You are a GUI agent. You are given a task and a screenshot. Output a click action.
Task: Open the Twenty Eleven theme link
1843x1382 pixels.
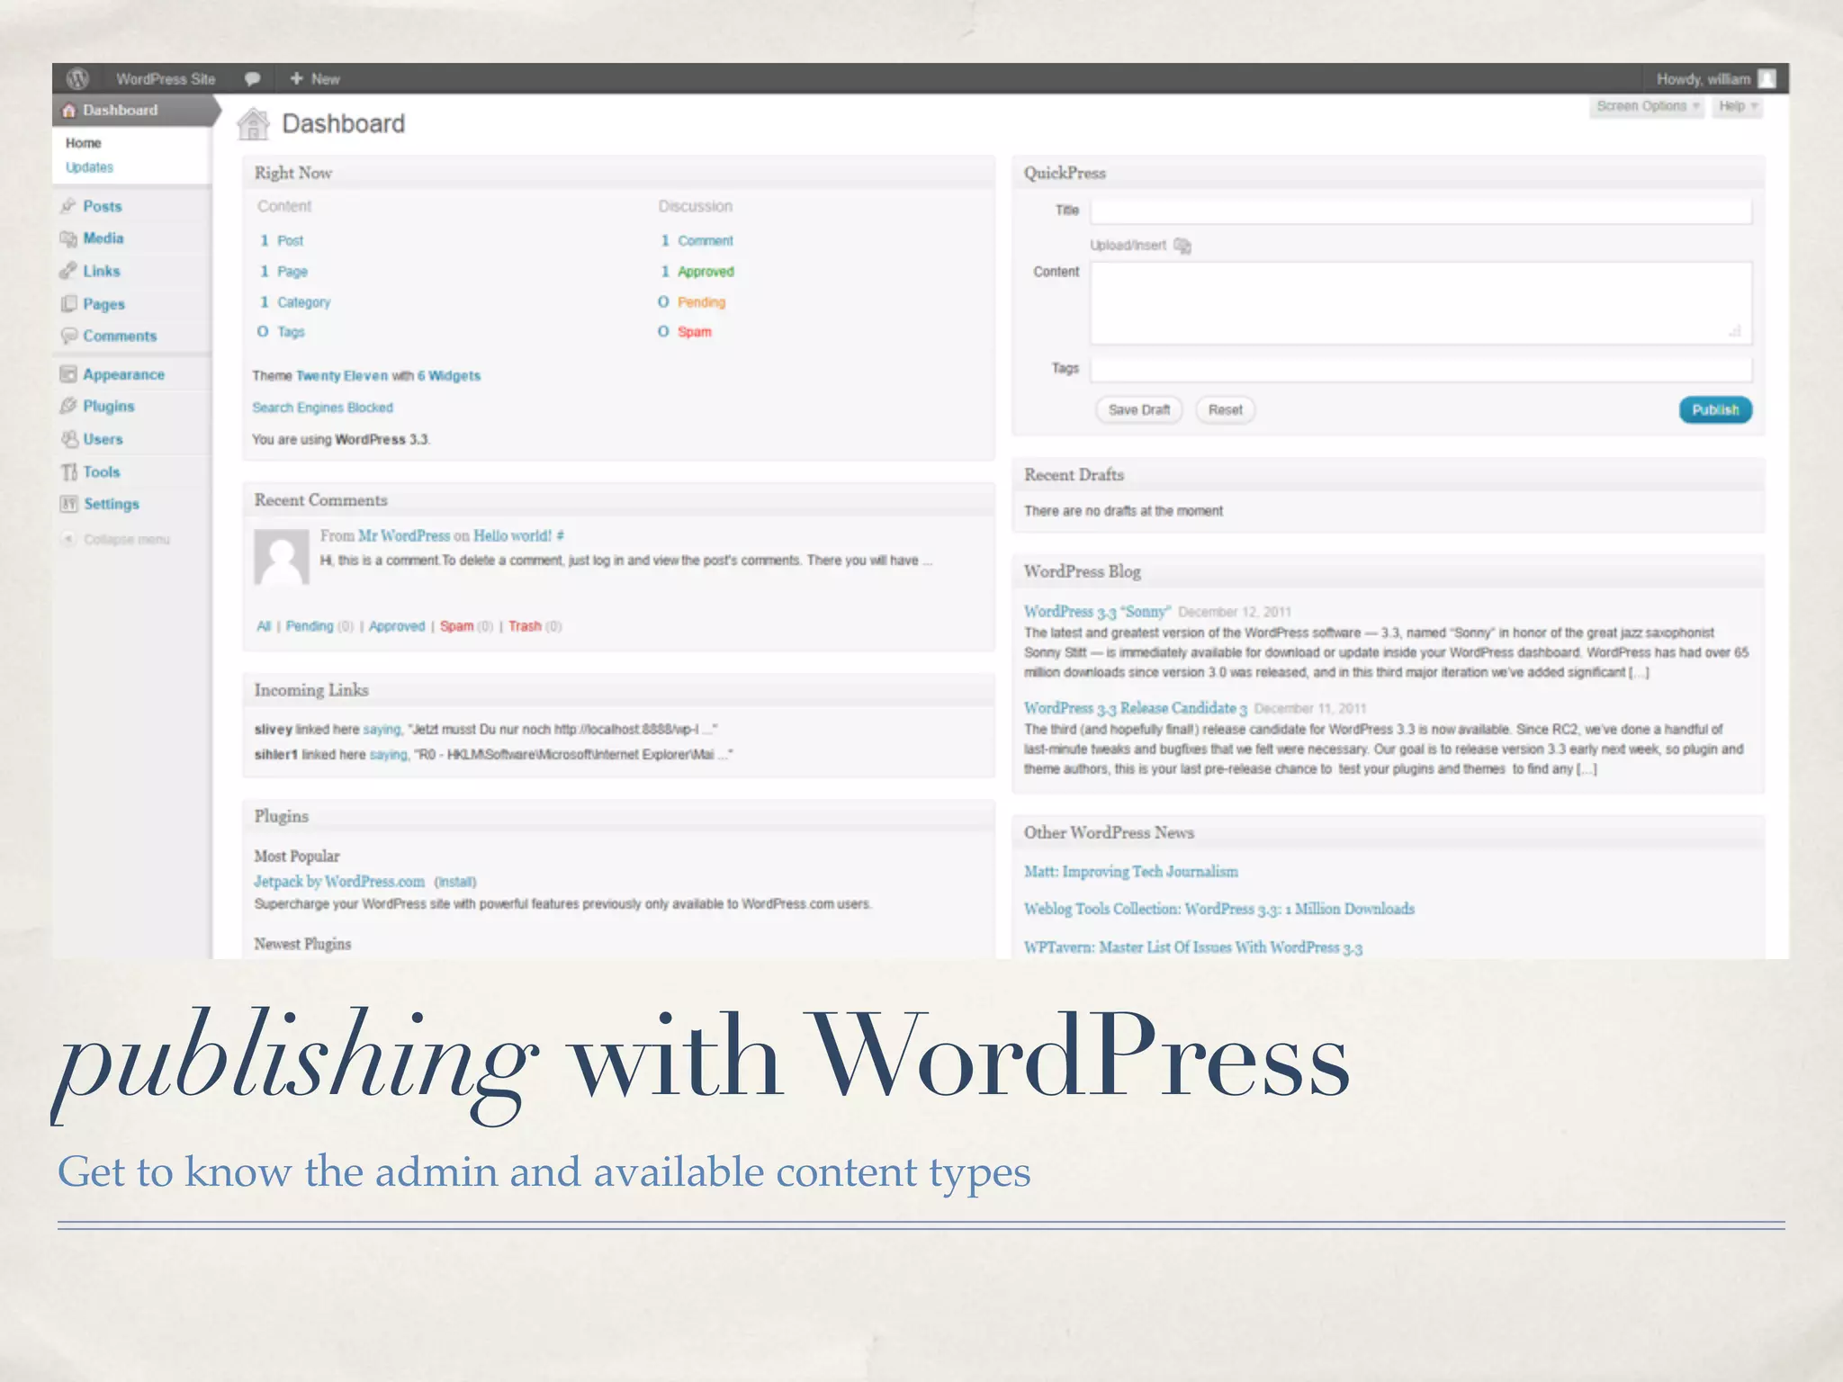(342, 376)
